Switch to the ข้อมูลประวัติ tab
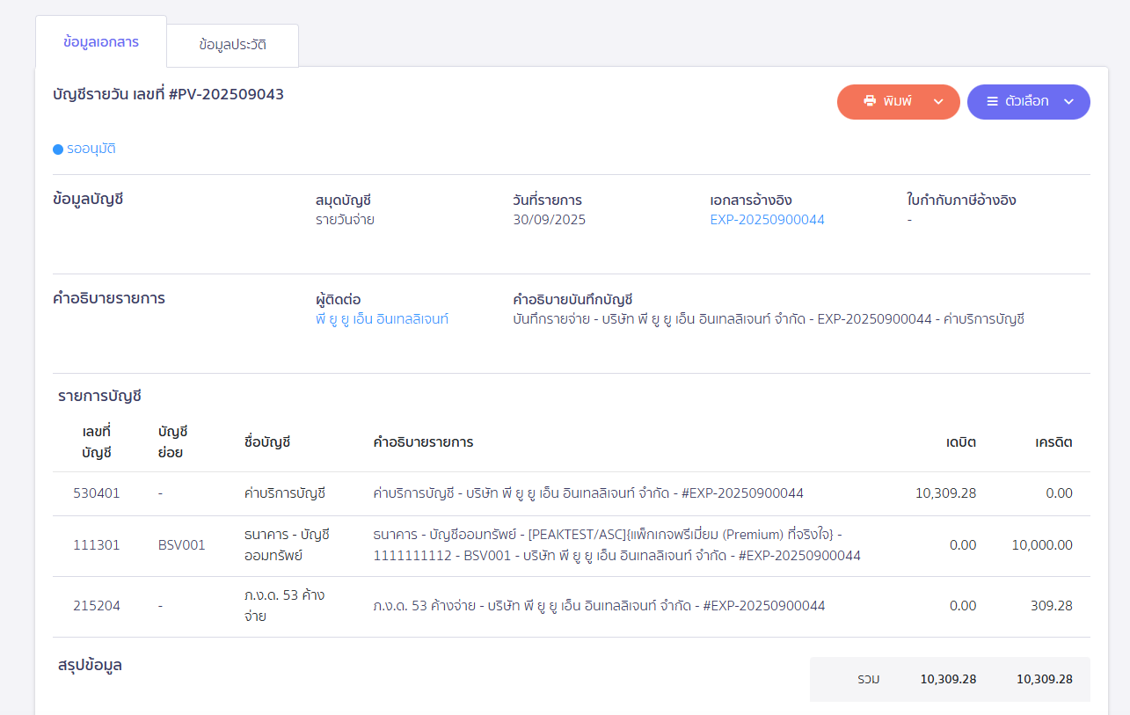 click(233, 45)
